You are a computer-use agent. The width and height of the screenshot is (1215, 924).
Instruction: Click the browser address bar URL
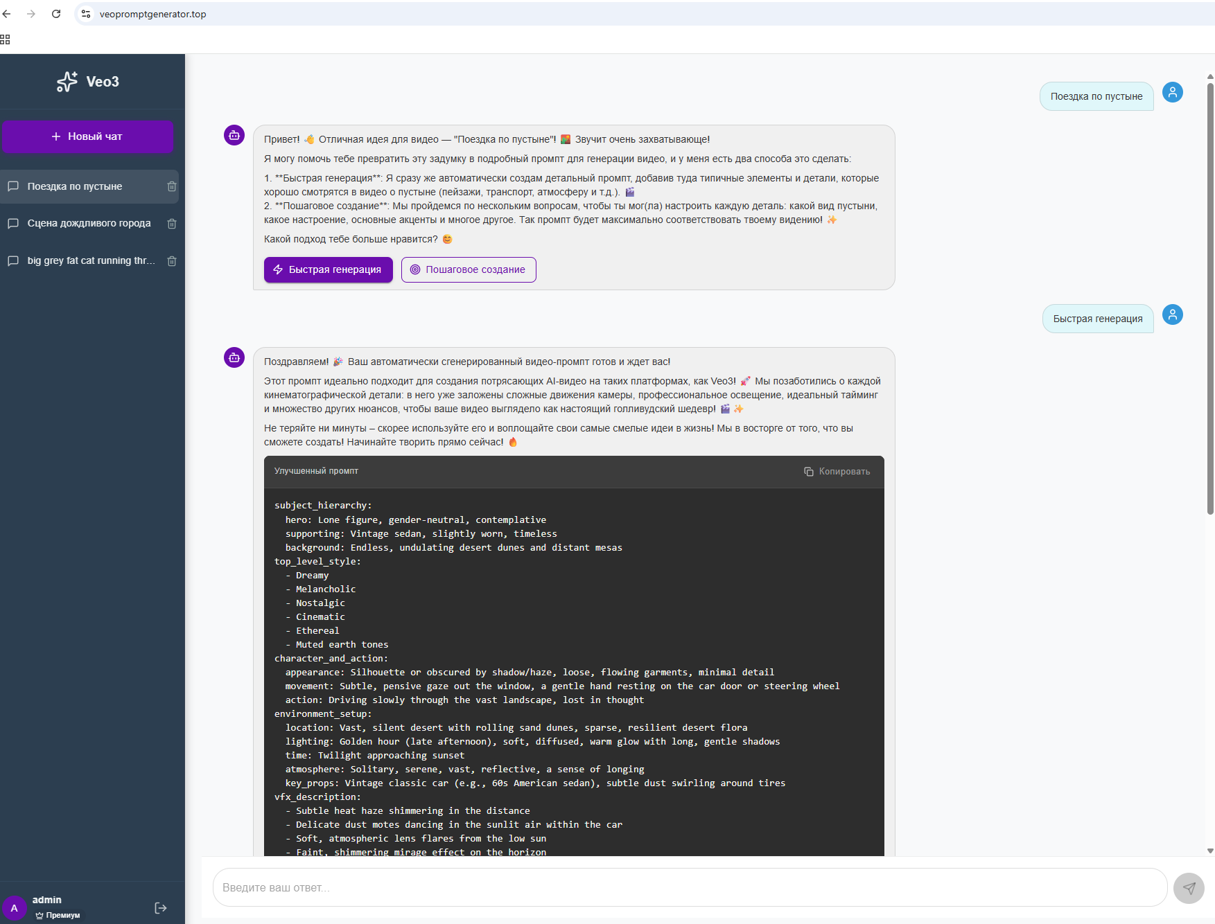coord(152,14)
